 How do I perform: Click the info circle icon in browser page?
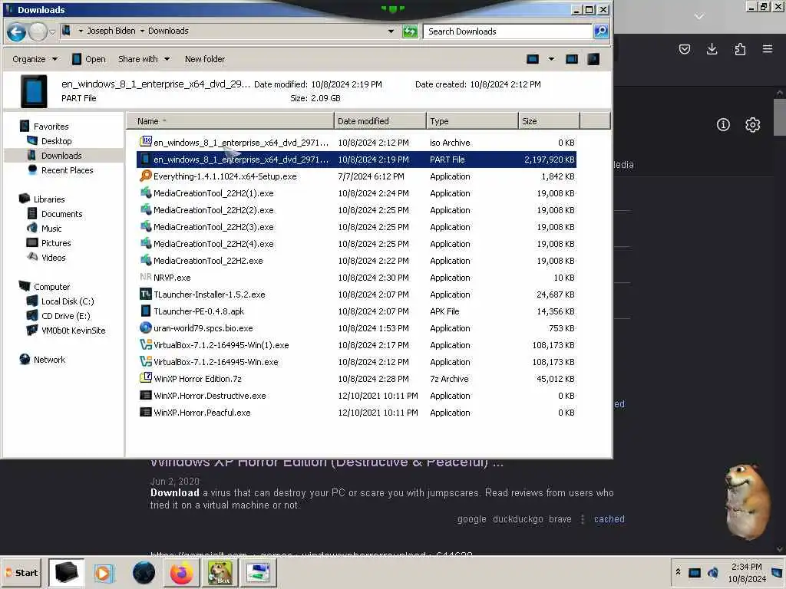coord(723,125)
